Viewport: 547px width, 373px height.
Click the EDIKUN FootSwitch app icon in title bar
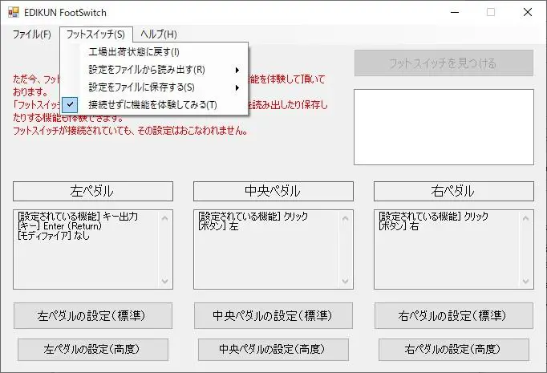[14, 12]
